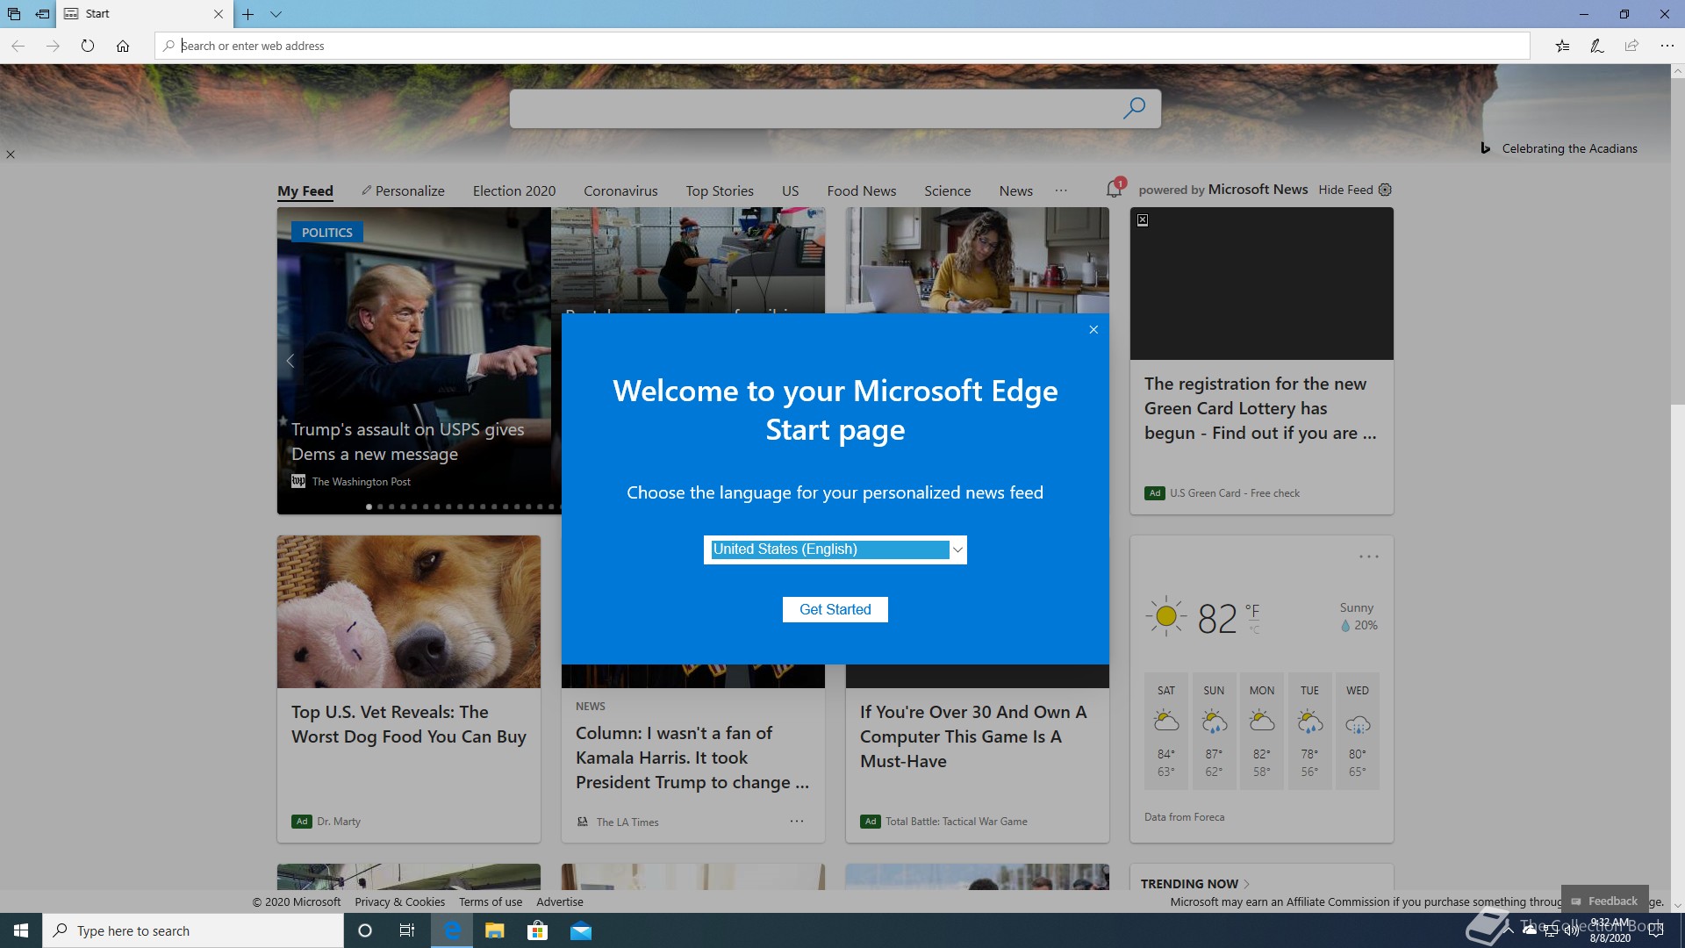Open Worst Dog Food article thumbnail

pyautogui.click(x=409, y=612)
